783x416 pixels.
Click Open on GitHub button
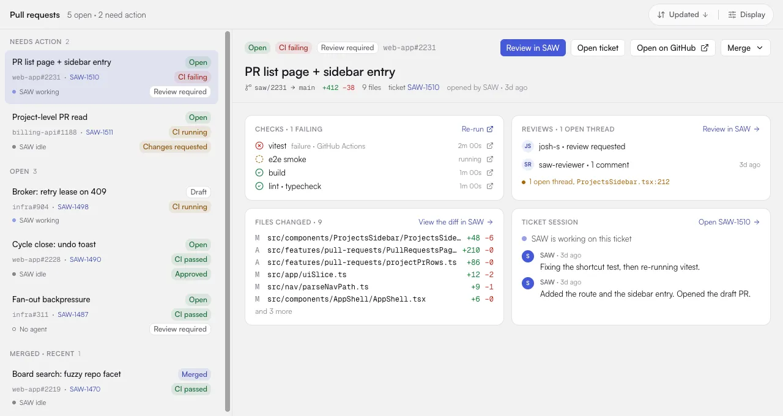click(673, 48)
